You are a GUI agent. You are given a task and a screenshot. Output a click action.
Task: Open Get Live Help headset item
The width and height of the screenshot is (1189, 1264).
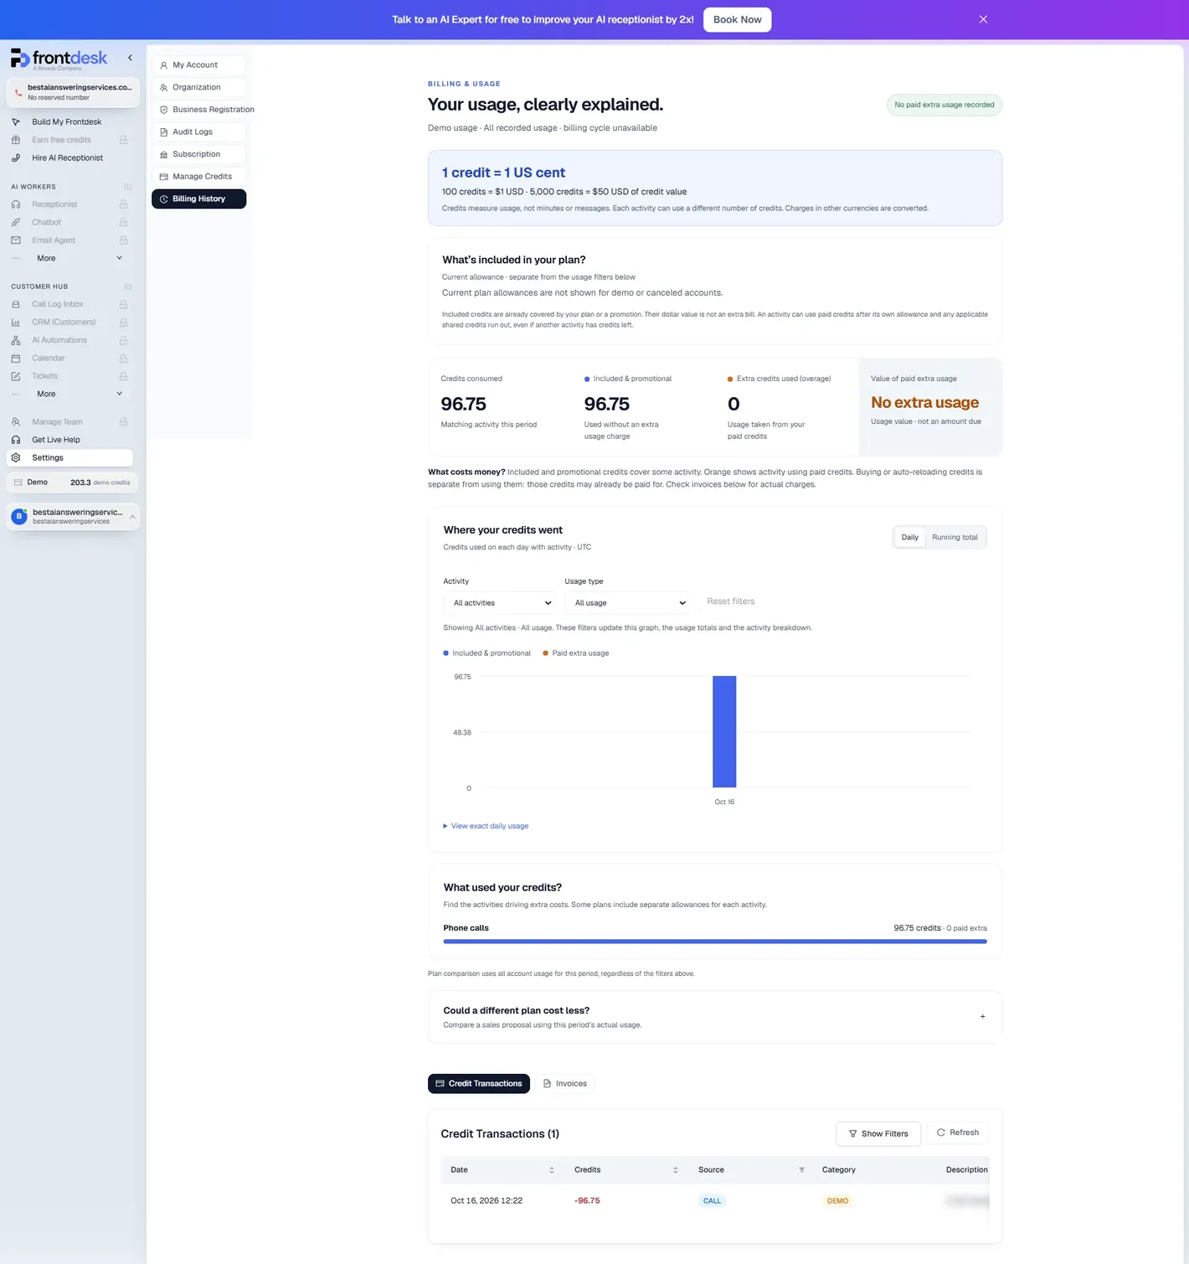(70, 440)
